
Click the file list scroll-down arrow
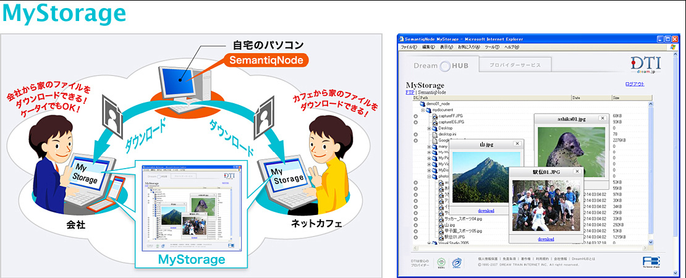coord(651,242)
